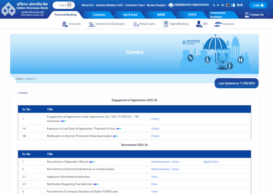Image resolution: width=273 pixels, height=194 pixels.
Task: Switch to the FOREX tab
Action: pos(192,15)
